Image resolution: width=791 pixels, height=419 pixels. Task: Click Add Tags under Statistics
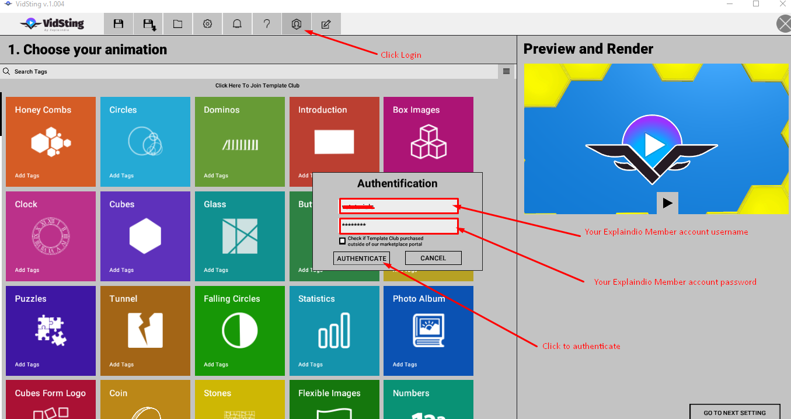pos(311,365)
